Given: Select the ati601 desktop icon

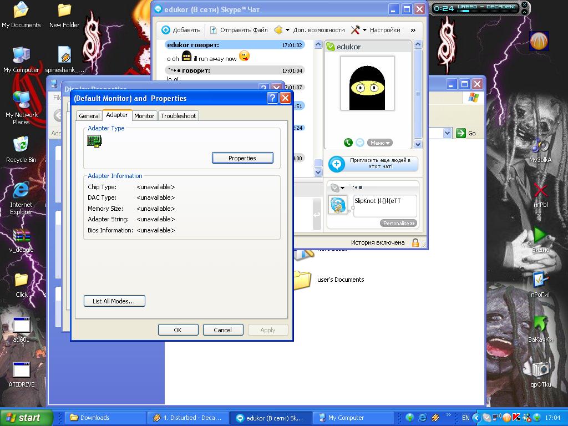Looking at the screenshot, I should pos(21,329).
